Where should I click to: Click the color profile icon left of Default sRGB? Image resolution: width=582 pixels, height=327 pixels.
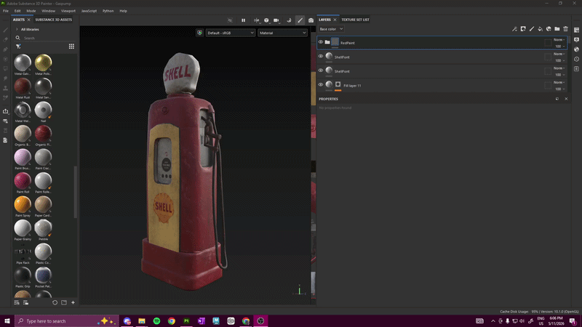point(199,33)
